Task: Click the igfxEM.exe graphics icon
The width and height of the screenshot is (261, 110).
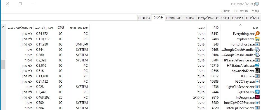Action: pyautogui.click(x=257, y=92)
